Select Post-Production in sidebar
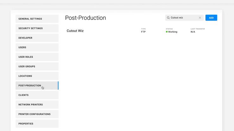234x131 pixels. pos(37,86)
